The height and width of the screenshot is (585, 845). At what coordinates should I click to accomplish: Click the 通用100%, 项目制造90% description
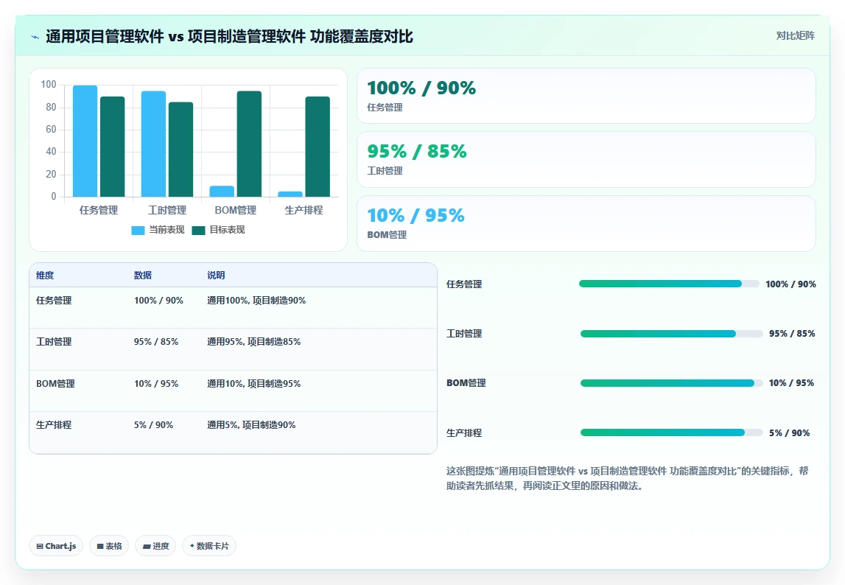(256, 301)
